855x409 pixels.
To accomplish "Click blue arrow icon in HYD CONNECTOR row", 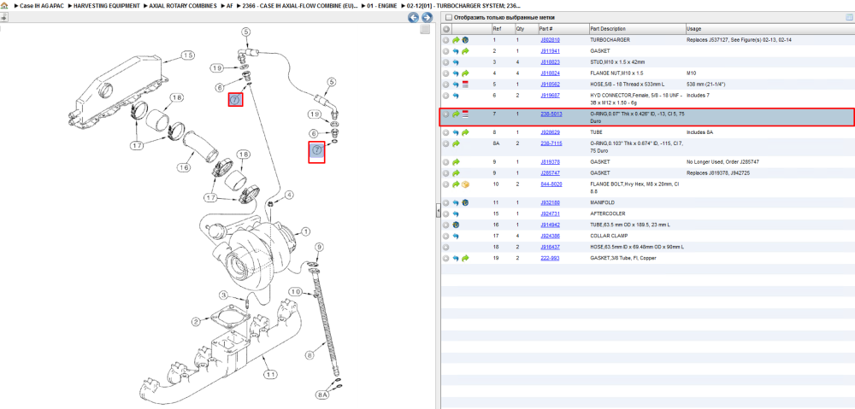I will [456, 96].
